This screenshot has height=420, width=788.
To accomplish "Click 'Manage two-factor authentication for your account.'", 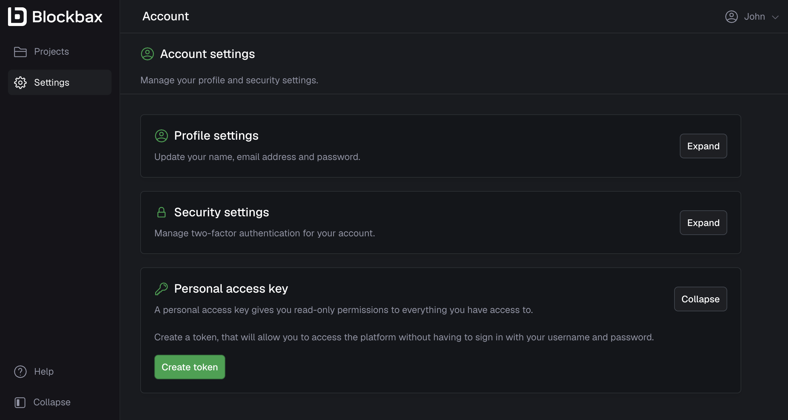I will tap(265, 233).
